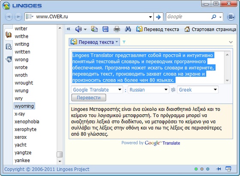
Task: Select the word 'xerox' in the list
Action: (21, 137)
